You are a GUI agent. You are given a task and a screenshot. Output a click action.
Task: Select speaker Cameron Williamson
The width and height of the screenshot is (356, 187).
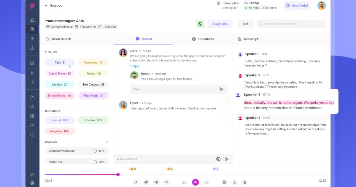click(x=77, y=151)
